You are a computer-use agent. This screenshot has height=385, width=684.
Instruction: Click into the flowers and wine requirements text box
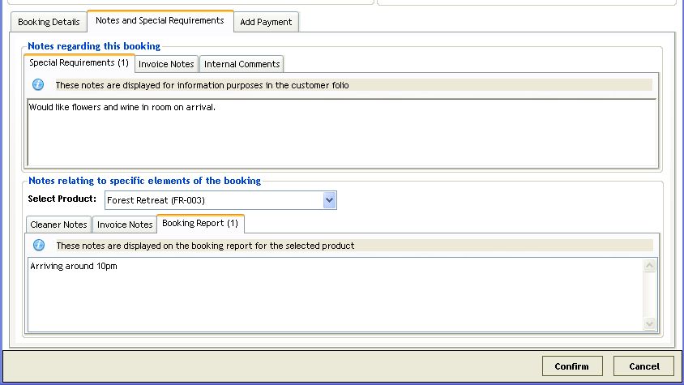click(x=342, y=133)
